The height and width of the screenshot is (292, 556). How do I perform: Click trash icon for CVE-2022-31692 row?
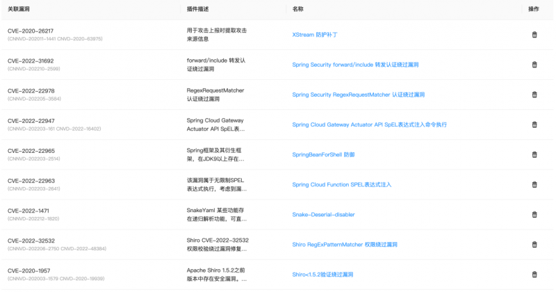[534, 65]
